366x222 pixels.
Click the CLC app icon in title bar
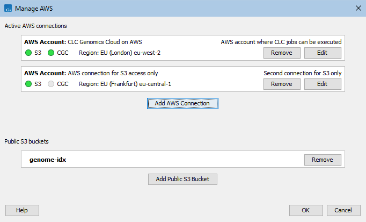pos(8,8)
